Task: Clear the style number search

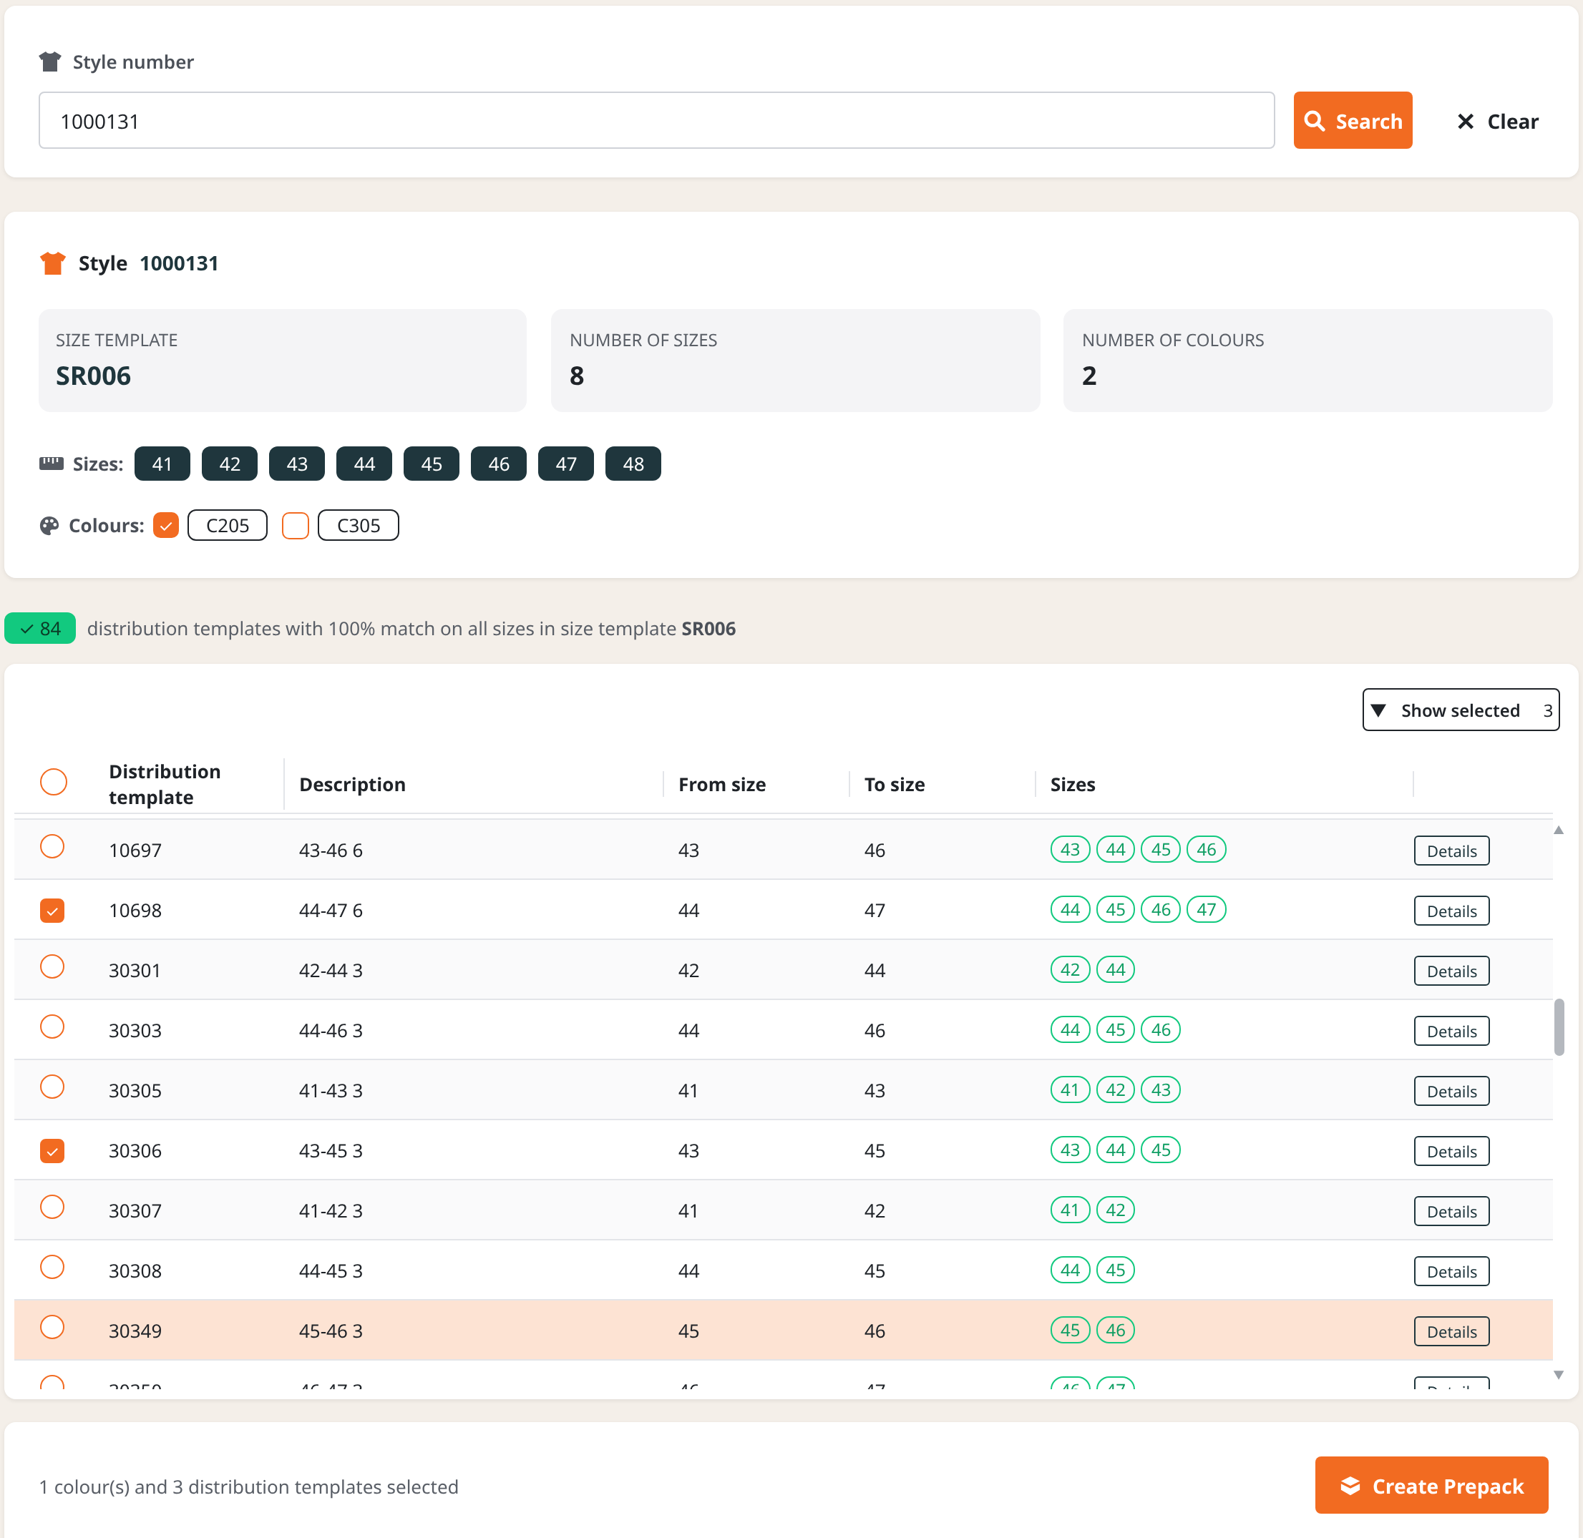Action: click(1497, 121)
